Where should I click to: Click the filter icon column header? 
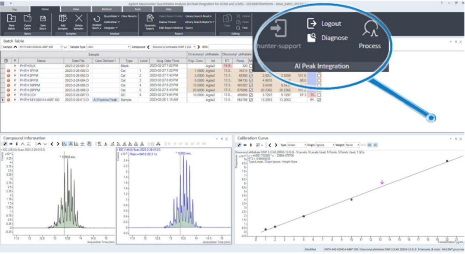point(15,61)
